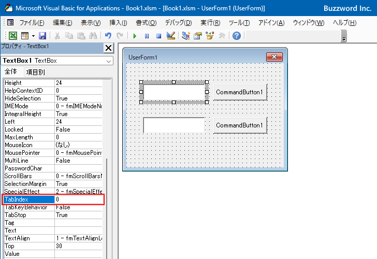Image resolution: width=377 pixels, height=259 pixels.
Task: Open Help with the blue question icon
Action: 237,36
